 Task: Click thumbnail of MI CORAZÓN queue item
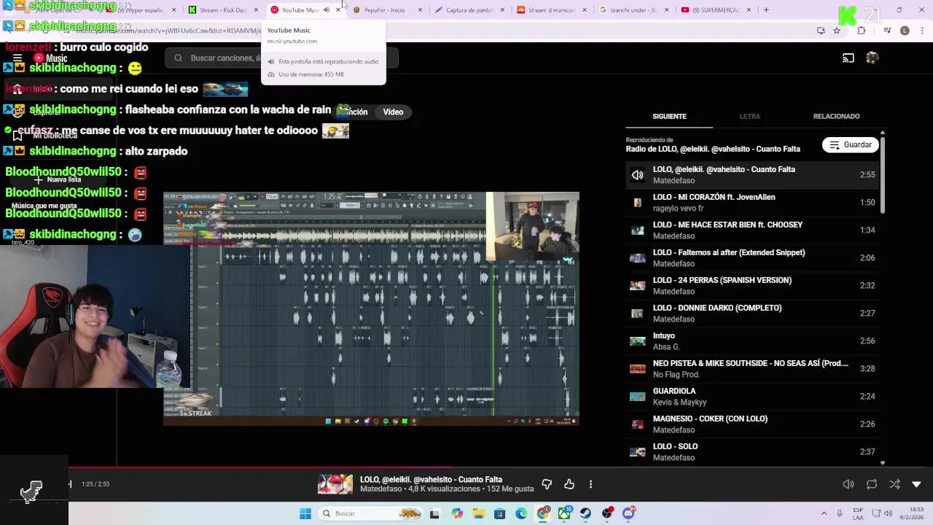coord(637,202)
